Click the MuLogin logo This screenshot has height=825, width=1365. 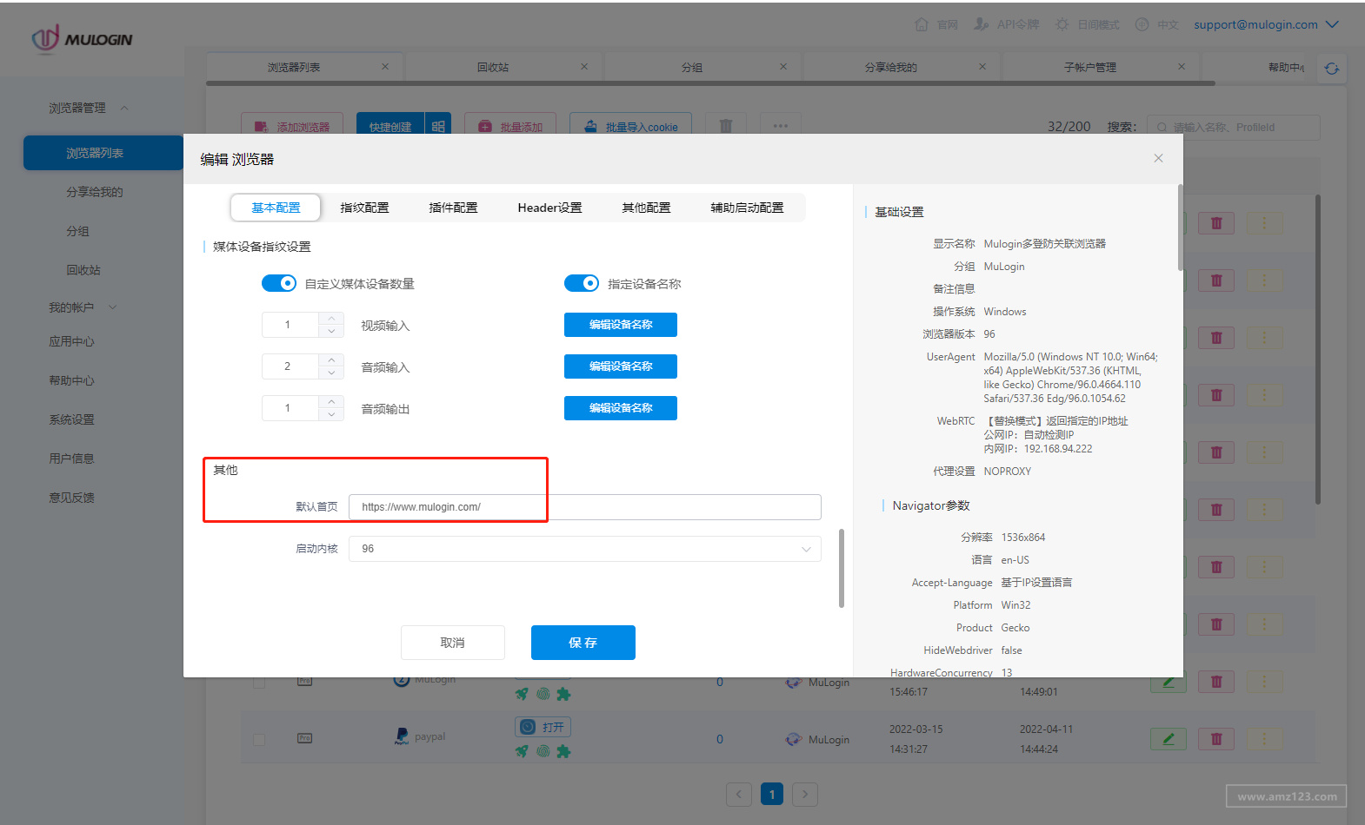82,39
